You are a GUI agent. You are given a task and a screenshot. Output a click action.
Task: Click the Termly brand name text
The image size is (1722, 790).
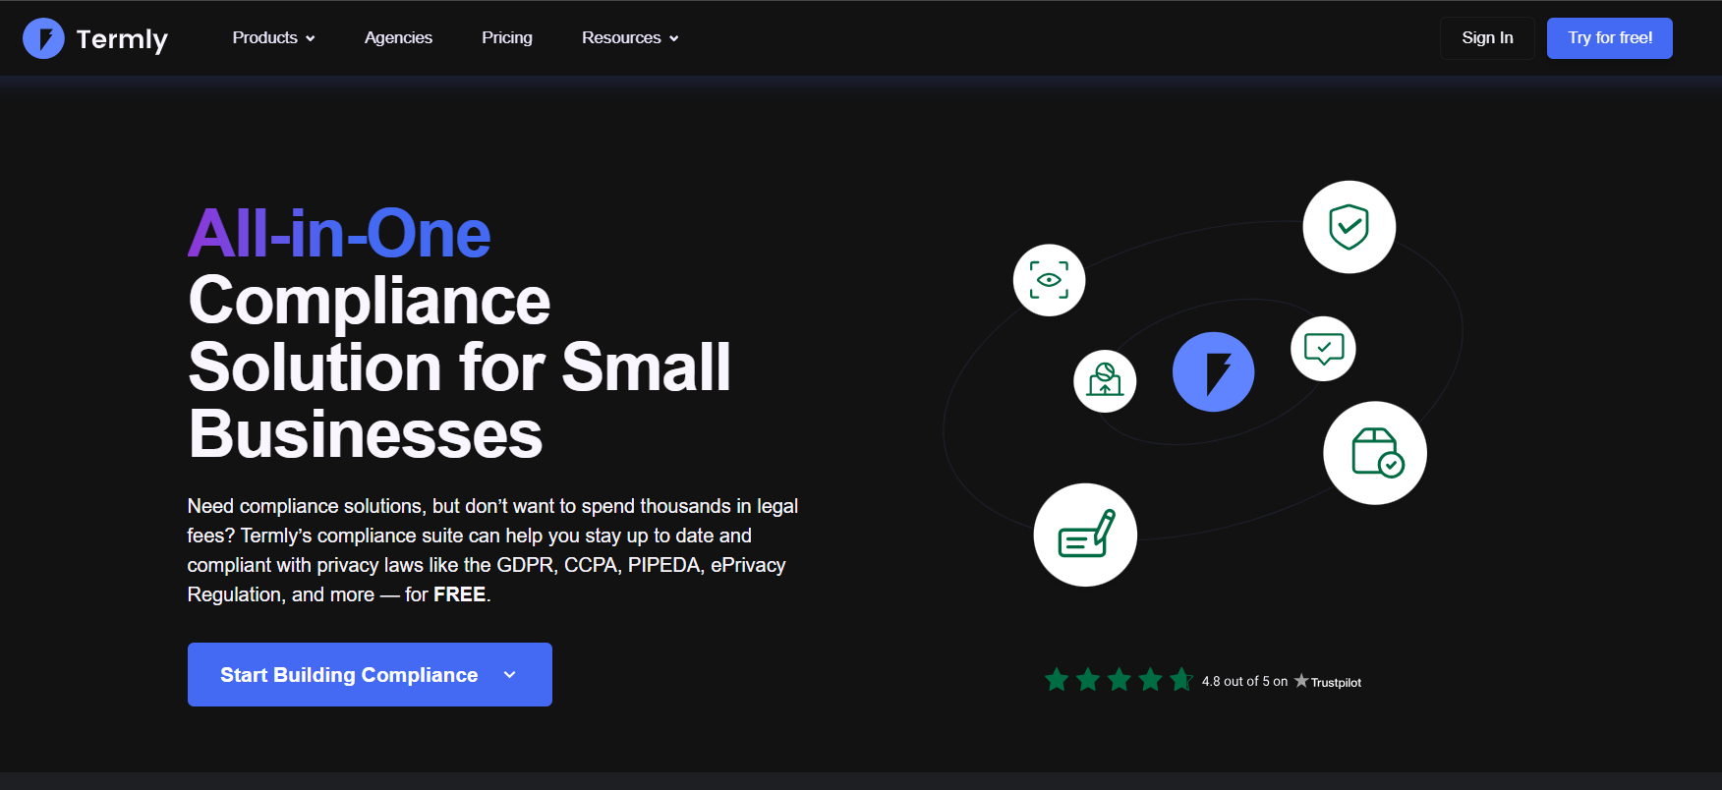[x=122, y=39]
